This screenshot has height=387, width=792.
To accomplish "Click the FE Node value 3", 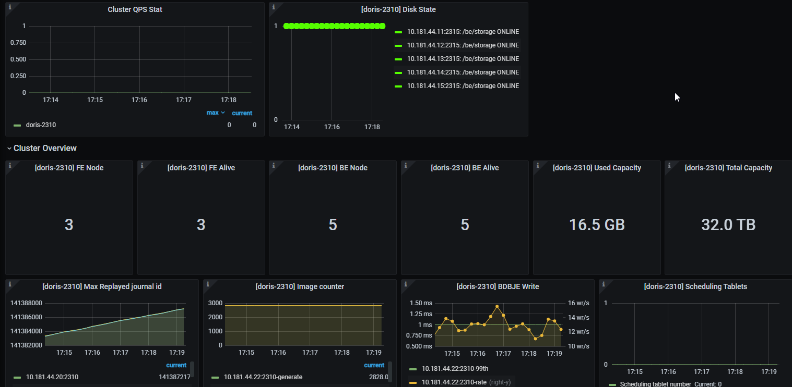I will tap(69, 224).
